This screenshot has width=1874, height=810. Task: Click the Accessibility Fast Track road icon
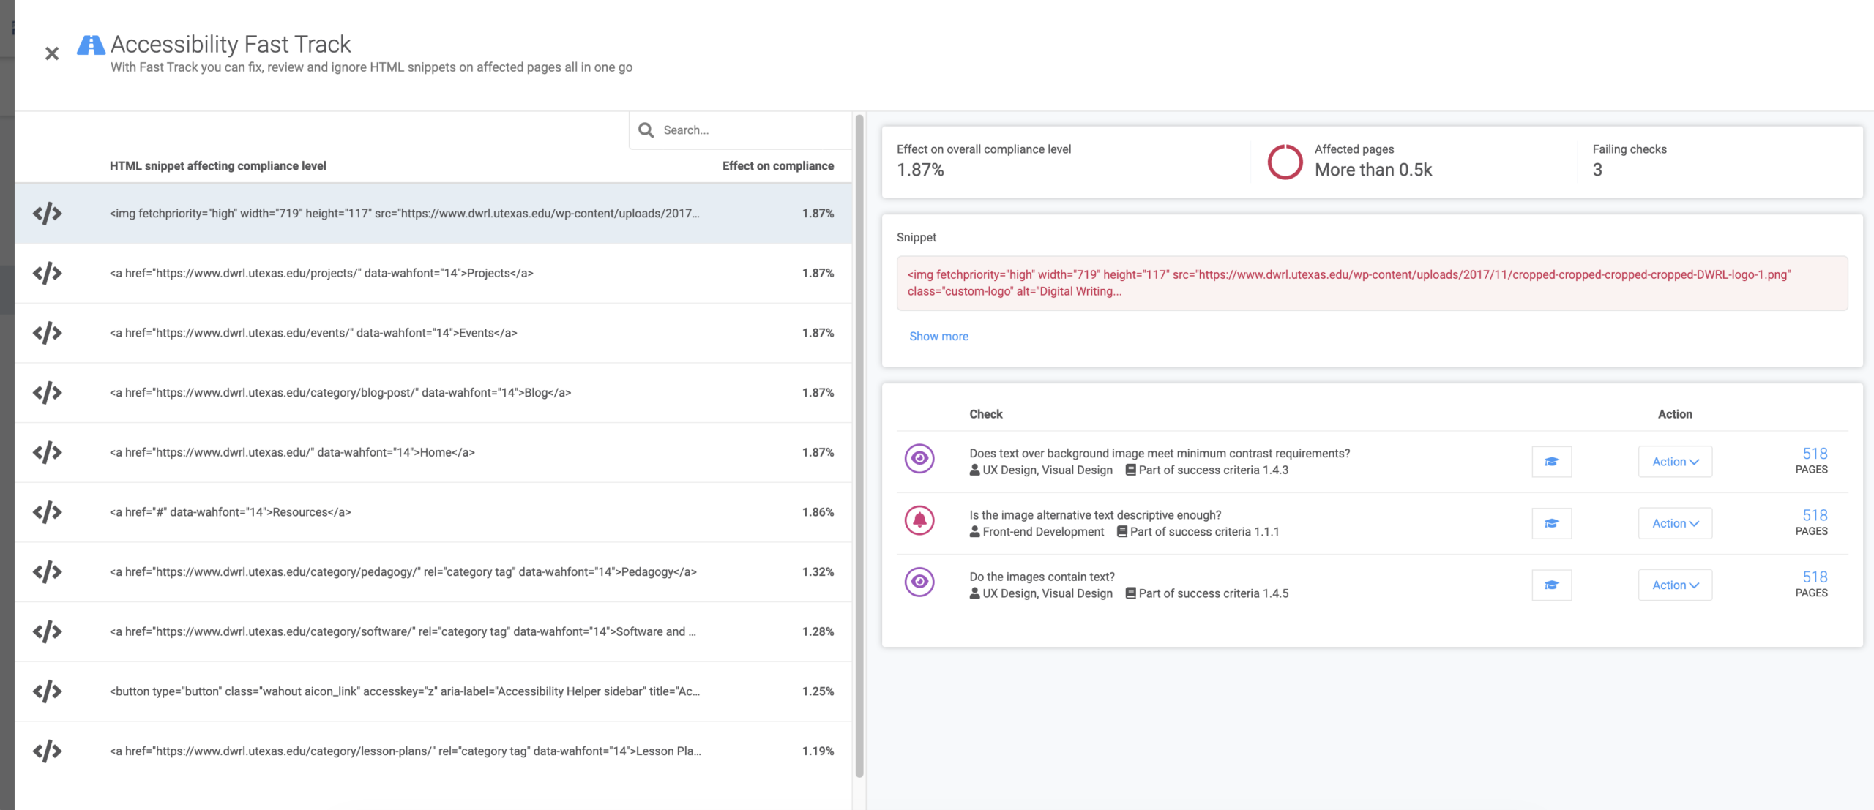[x=91, y=45]
